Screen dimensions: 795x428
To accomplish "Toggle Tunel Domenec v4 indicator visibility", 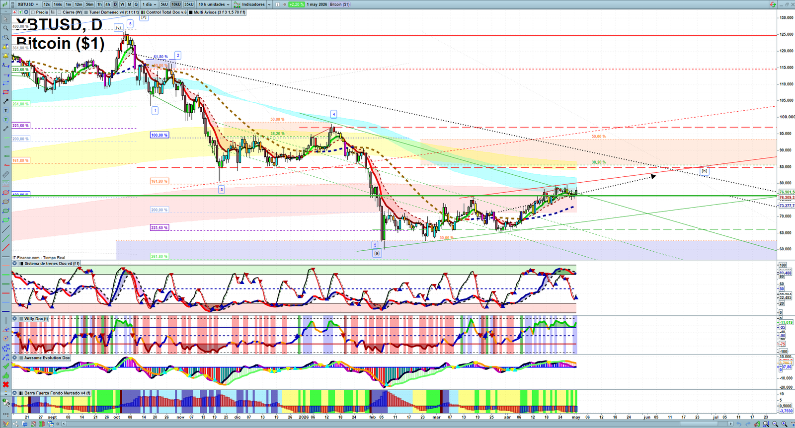I will click(x=86, y=12).
